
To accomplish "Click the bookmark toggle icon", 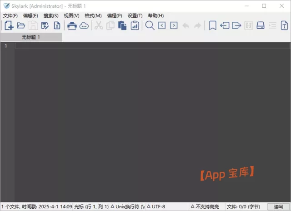I will coord(212,26).
